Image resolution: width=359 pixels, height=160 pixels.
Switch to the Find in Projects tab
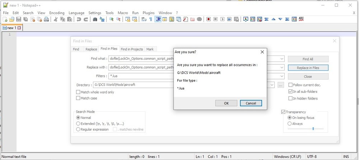coord(132,49)
